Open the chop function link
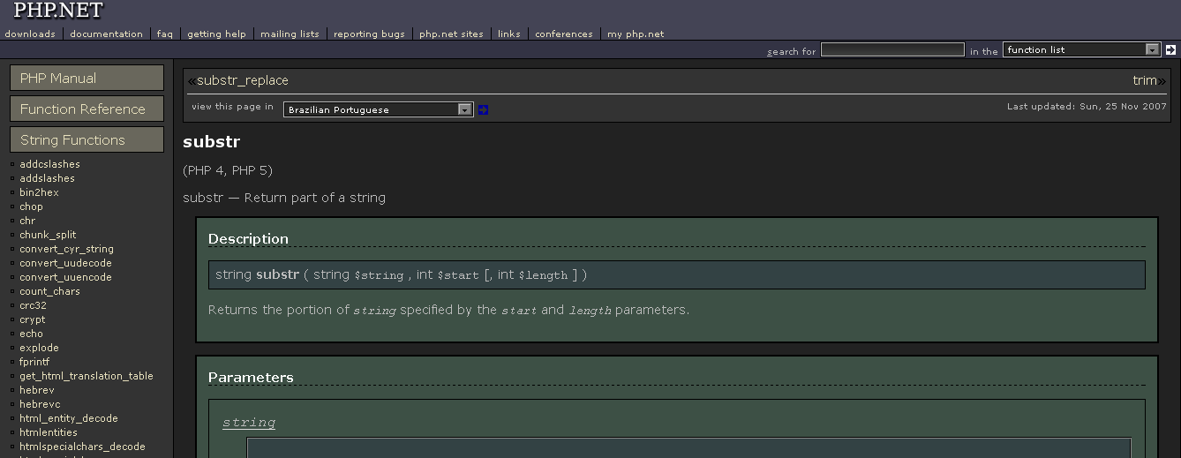This screenshot has height=458, width=1181. (x=31, y=206)
